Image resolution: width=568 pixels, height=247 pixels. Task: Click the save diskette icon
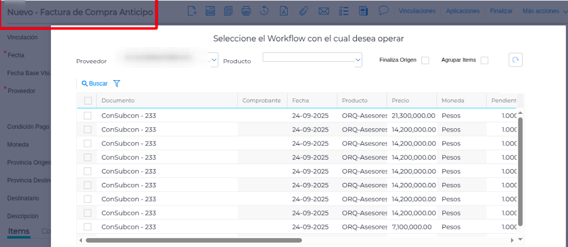pos(210,10)
